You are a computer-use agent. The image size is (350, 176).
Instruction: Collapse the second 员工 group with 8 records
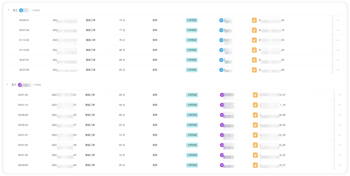7,85
